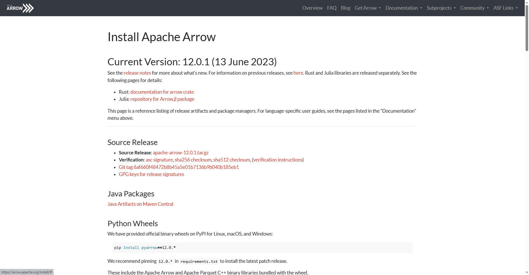Open Java Artifacts on Maven Central
The width and height of the screenshot is (529, 275).
tap(140, 204)
